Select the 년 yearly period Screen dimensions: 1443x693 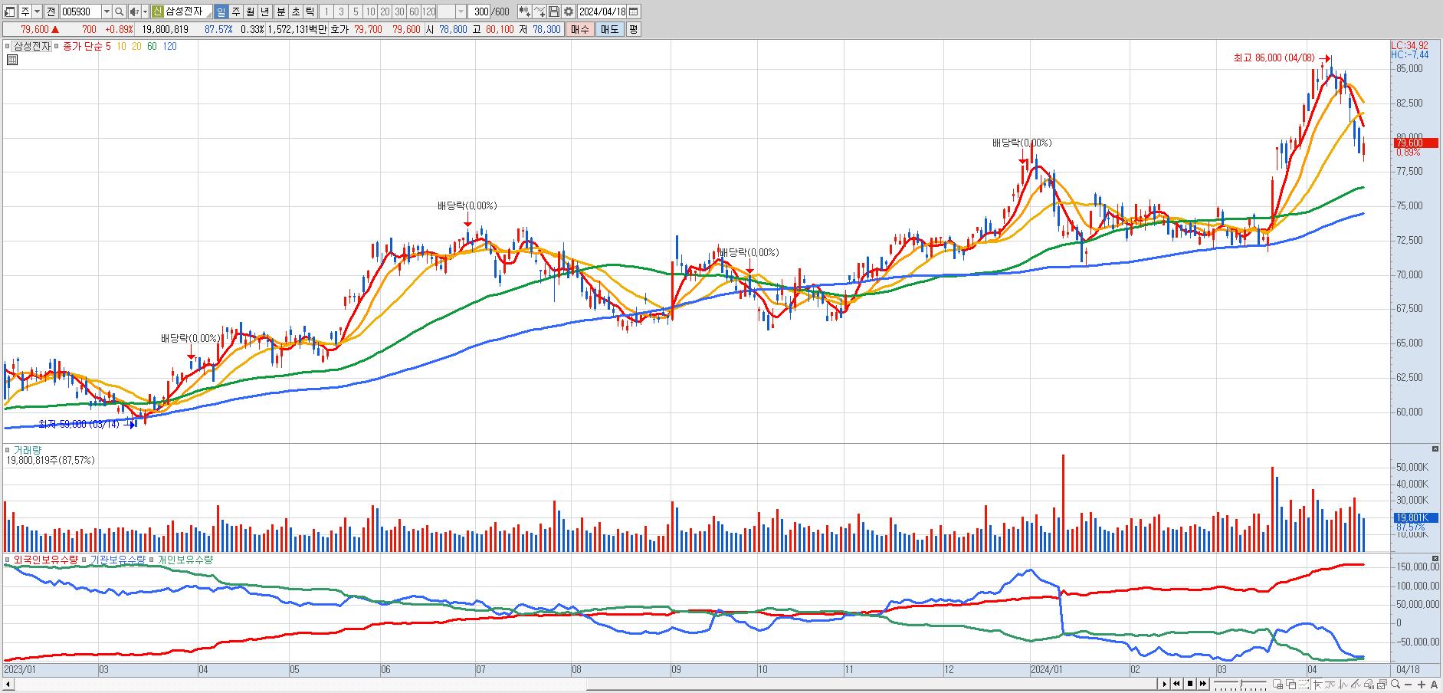tap(264, 11)
